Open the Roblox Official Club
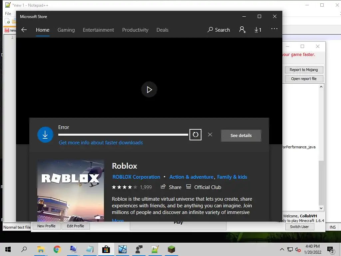This screenshot has height=256, width=341. tap(203, 187)
